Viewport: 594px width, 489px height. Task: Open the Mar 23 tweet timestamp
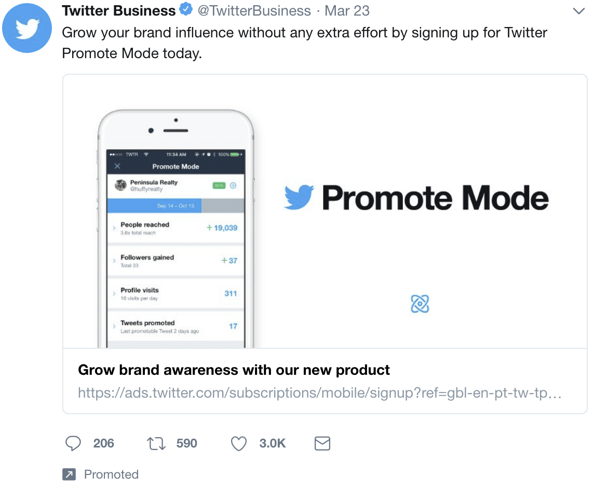(347, 10)
